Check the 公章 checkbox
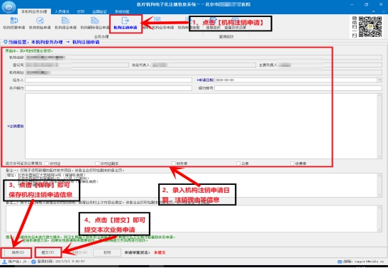 click(238, 164)
